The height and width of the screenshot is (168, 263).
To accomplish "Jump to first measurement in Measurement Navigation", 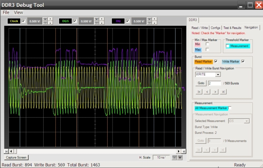I will tap(199, 150).
